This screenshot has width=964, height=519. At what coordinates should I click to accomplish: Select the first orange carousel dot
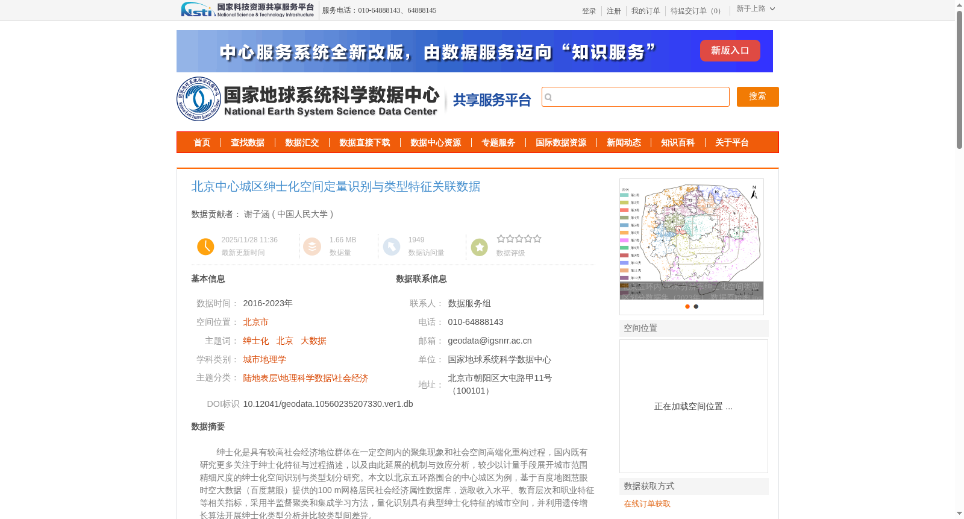pos(687,306)
